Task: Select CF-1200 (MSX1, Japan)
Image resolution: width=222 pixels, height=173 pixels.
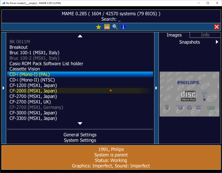Action: tap(80, 85)
